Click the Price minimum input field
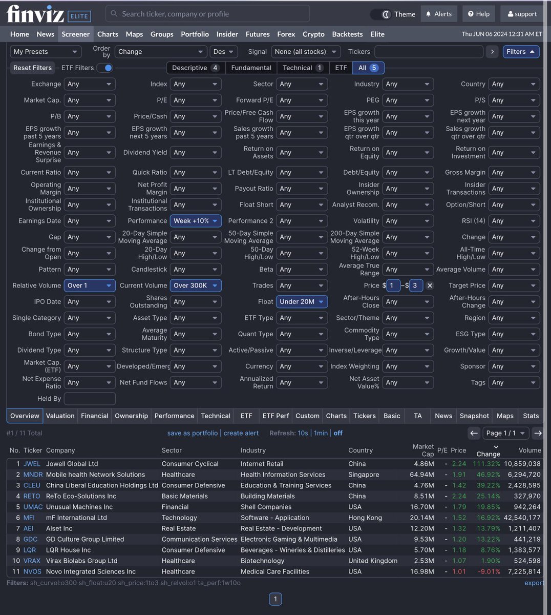 393,285
